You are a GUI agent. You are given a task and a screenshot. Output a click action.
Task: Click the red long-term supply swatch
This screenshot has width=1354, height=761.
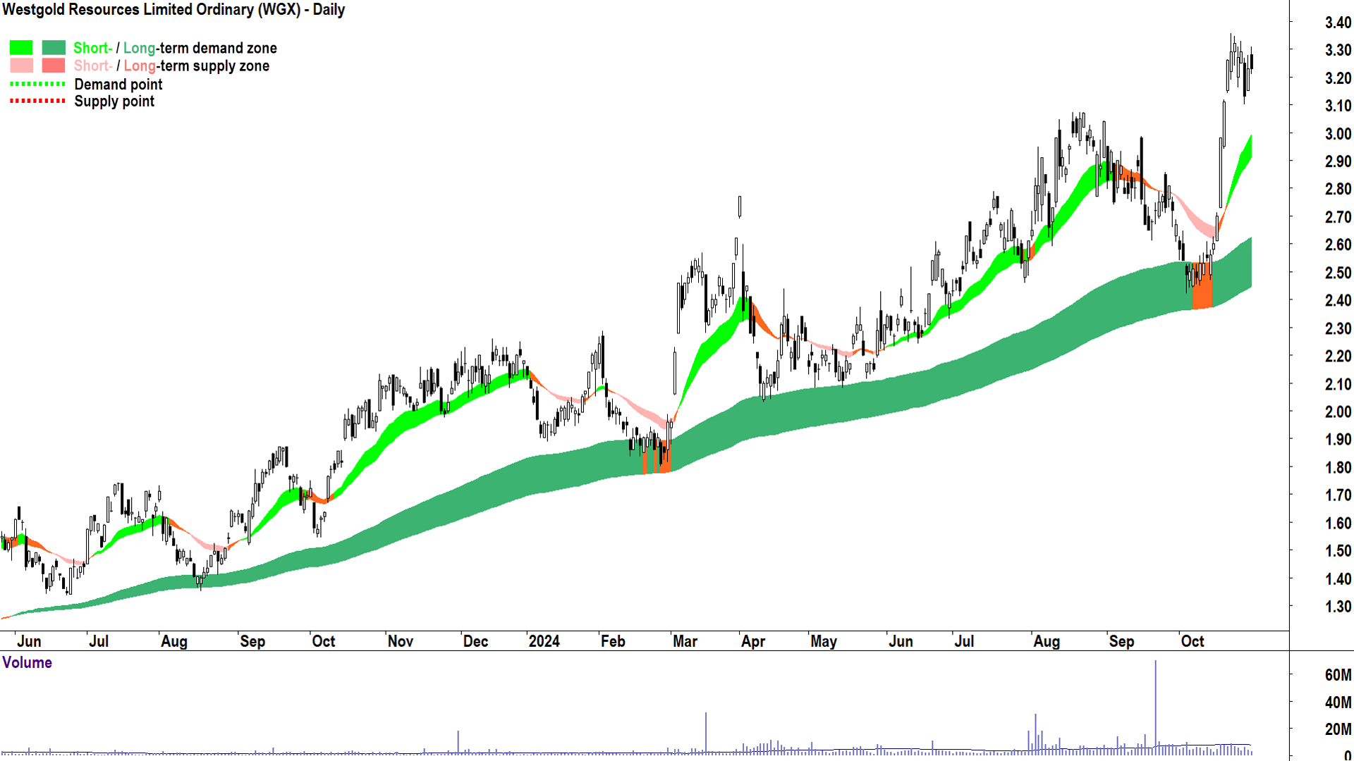54,66
